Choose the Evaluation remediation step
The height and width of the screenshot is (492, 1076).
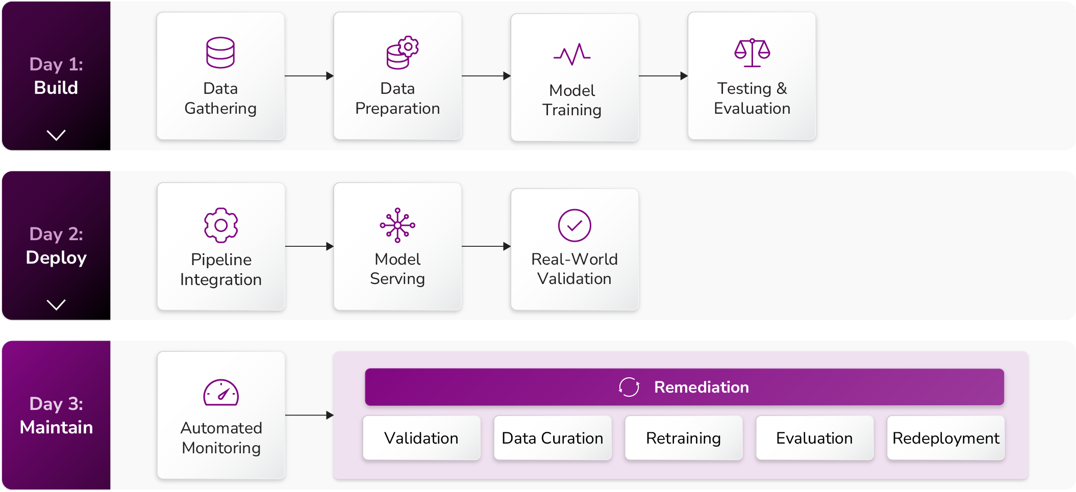click(x=815, y=438)
